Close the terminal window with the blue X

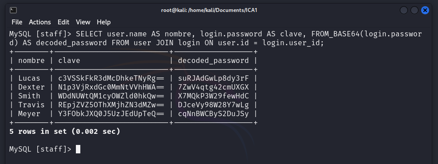425,10
